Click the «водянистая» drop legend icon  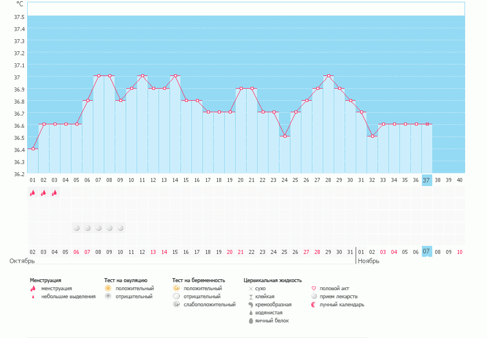click(251, 313)
